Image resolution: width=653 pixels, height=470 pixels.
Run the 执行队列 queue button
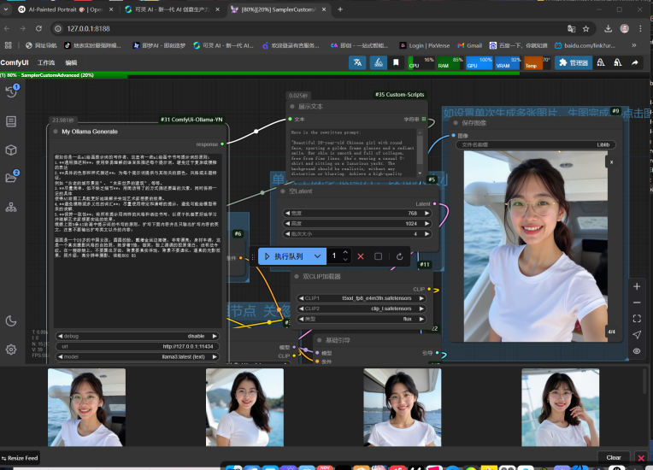(x=284, y=256)
